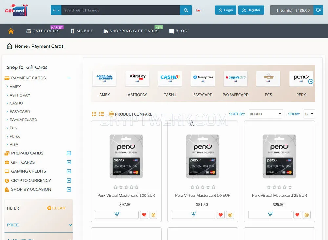Expand the Price filter chevron
The image size is (328, 240).
click(70, 225)
